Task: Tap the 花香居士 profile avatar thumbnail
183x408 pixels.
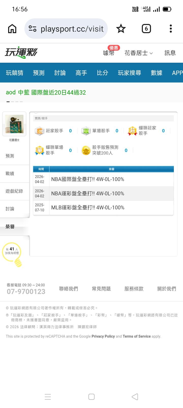Action: 14,124
